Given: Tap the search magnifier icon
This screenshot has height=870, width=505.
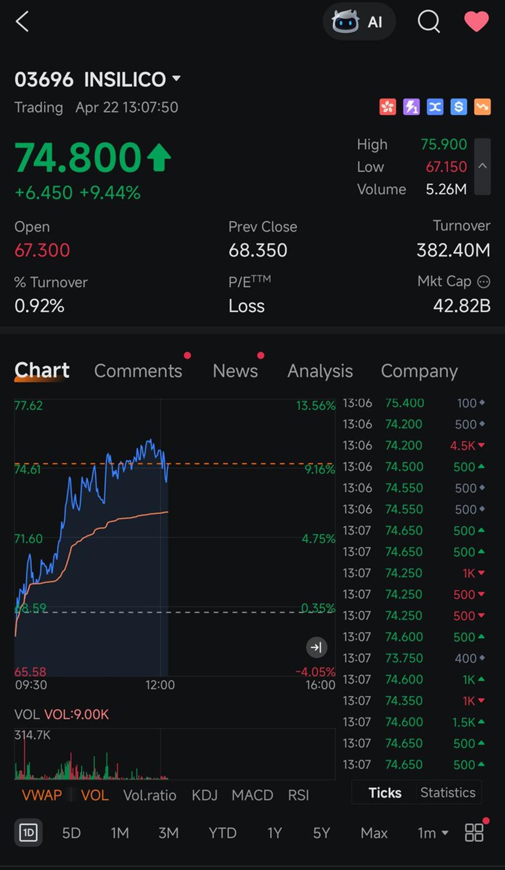Looking at the screenshot, I should (428, 21).
